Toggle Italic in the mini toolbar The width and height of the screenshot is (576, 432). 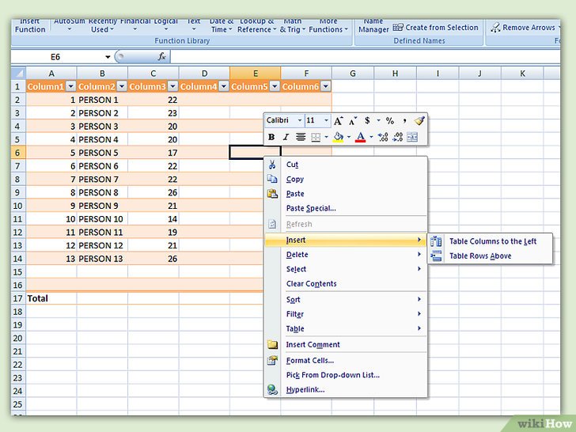pyautogui.click(x=286, y=137)
